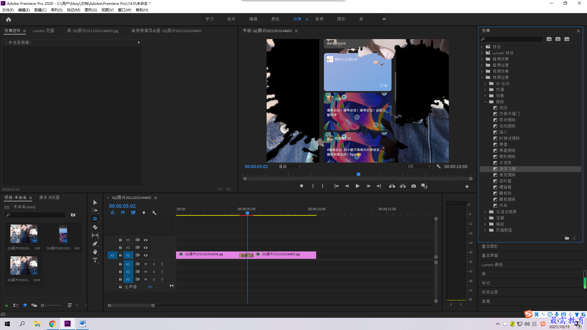The image size is (587, 330).
Task: Open the 基本声音 panel
Action: click(490, 255)
